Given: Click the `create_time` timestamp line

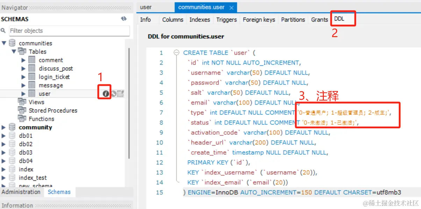Looking at the screenshot, I should click(258, 153).
